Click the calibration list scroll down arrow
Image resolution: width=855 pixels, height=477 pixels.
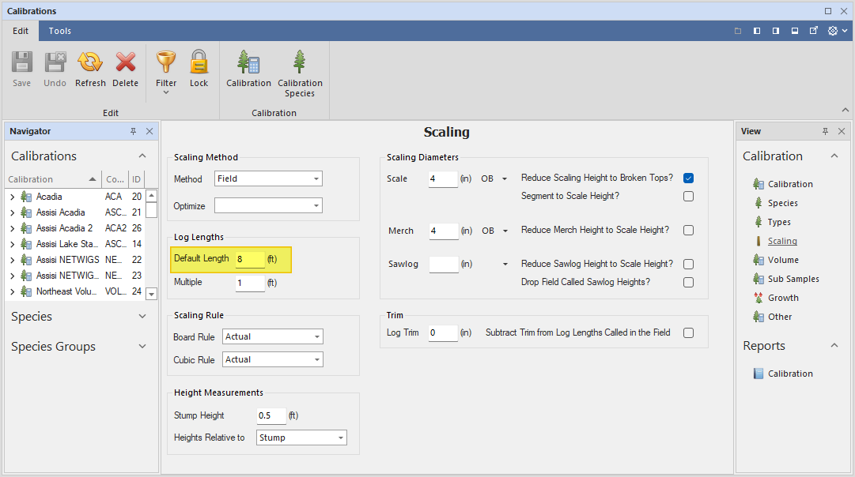(x=152, y=294)
